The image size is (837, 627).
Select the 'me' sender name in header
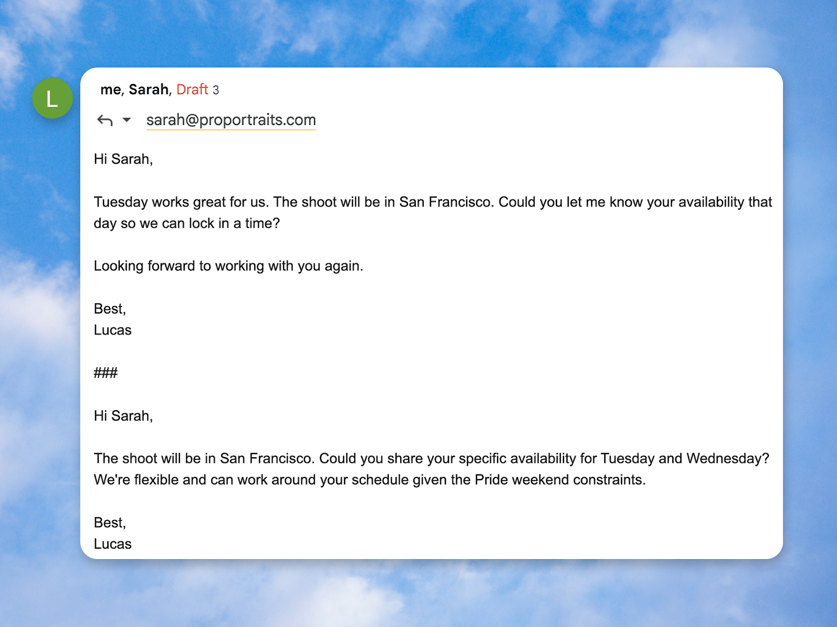click(x=110, y=90)
